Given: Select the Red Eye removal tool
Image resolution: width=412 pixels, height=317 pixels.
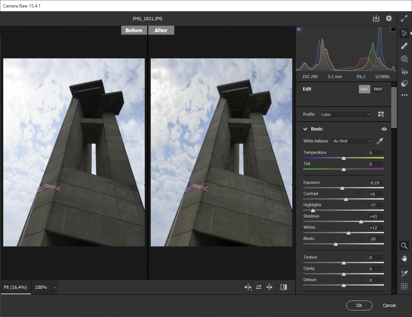Looking at the screenshot, I should [x=404, y=72].
